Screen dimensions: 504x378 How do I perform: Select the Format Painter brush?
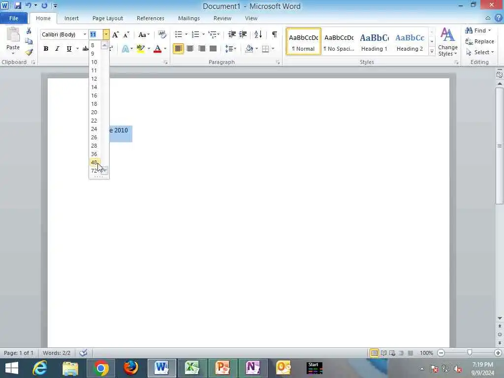(x=29, y=52)
